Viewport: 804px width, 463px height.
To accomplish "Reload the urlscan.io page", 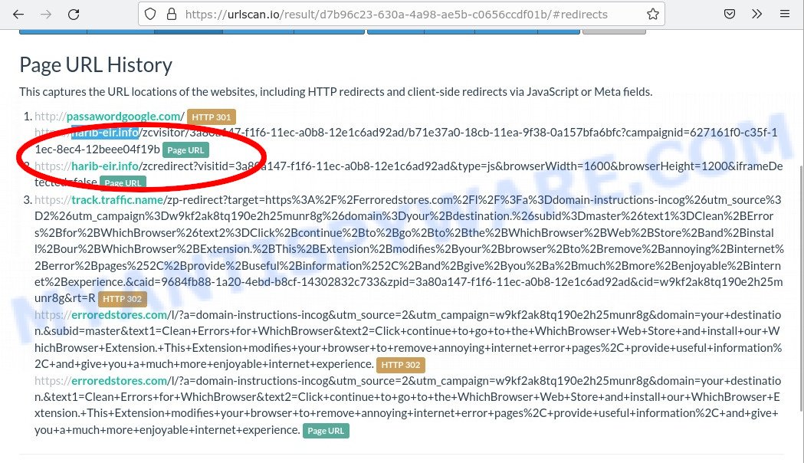I will (74, 15).
